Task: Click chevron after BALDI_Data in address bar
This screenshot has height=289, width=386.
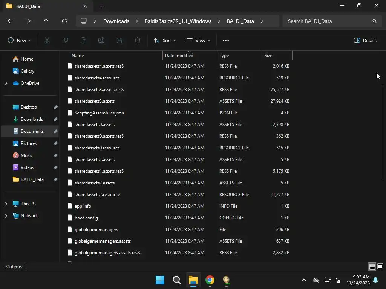Action: click(x=262, y=21)
